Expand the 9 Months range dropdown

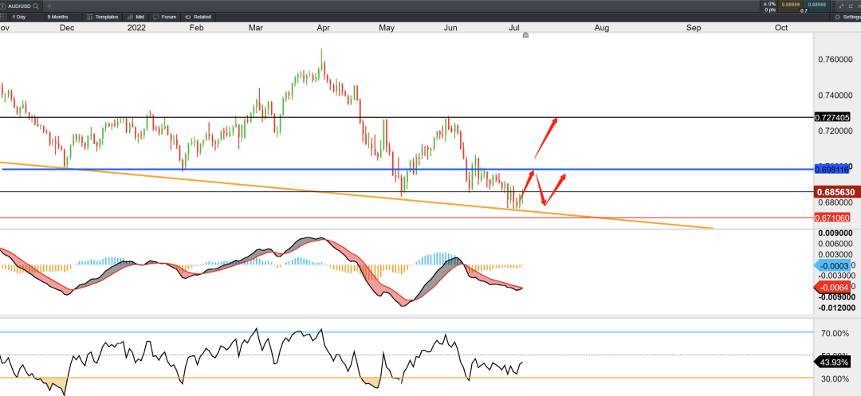coord(63,17)
